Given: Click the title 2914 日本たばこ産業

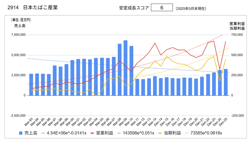Looking at the screenshot, I should [33, 8].
